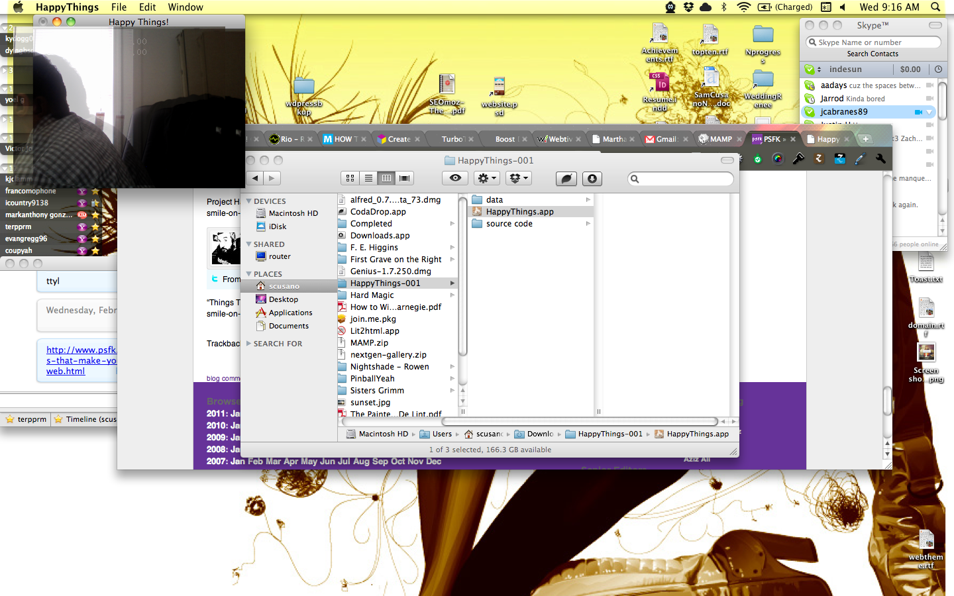Click the color wheel extension icon in Chrome

pyautogui.click(x=778, y=159)
